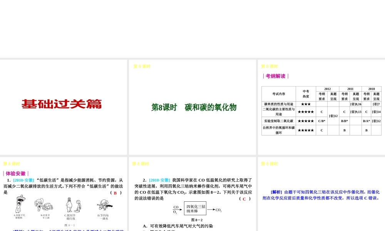385x231 pixels.
Task: Click 第 8 课时 header on 考纲解读 slide
Action: click(x=269, y=66)
